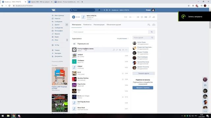211x118 pixels.
Task: Switch to the Моя музыка tab
Action: (x=76, y=25)
